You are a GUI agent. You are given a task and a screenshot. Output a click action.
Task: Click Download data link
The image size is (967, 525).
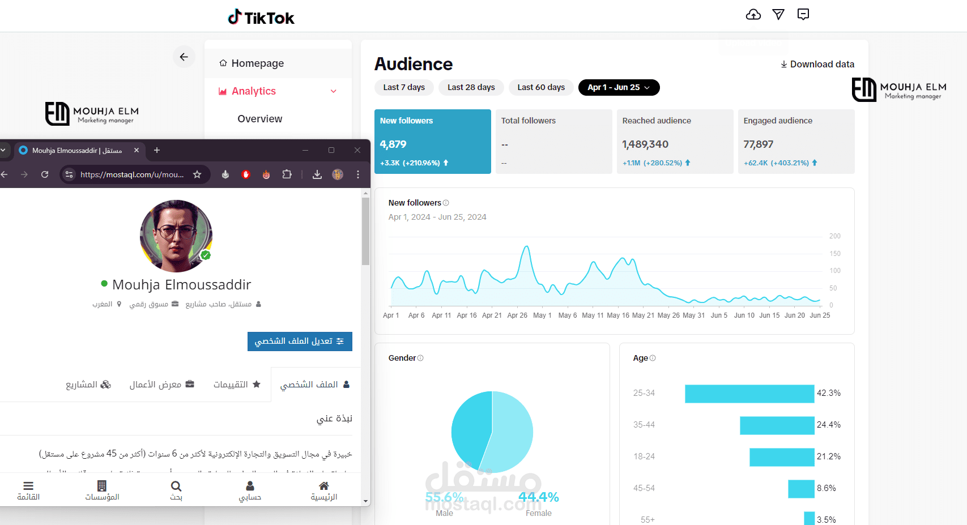(817, 64)
